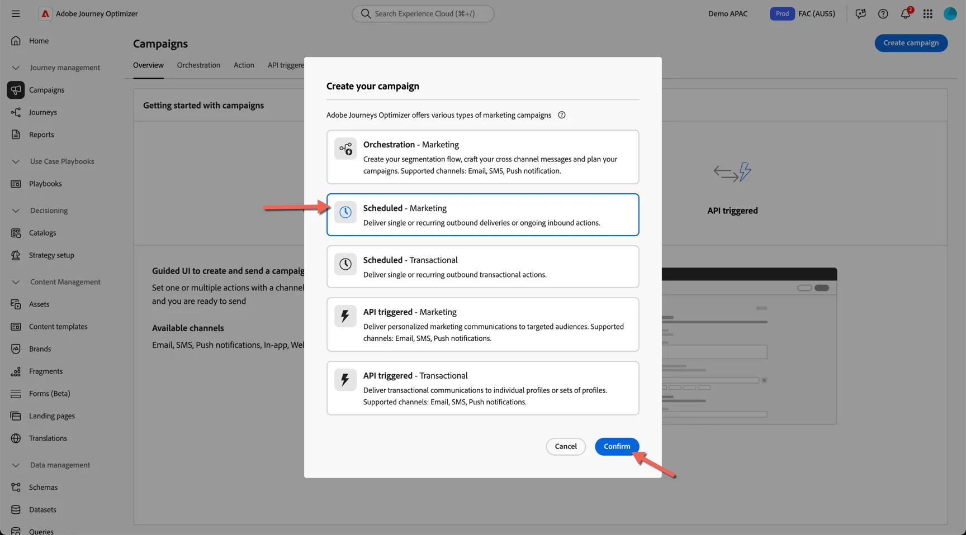Collapse the Use Case Playbooks section
The width and height of the screenshot is (966, 535).
(x=16, y=161)
